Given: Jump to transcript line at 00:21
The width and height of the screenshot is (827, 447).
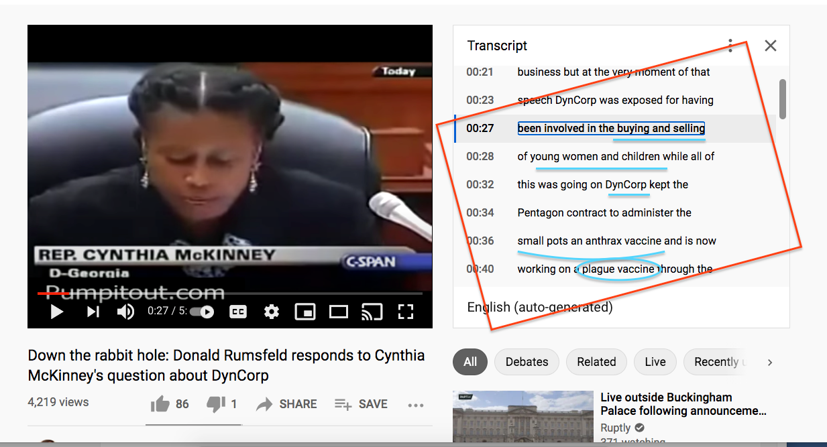Looking at the screenshot, I should coord(615,72).
